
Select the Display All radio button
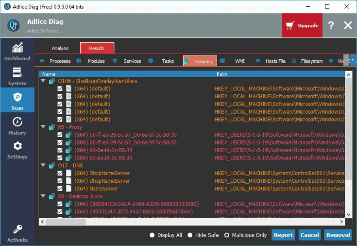[x=152, y=235]
